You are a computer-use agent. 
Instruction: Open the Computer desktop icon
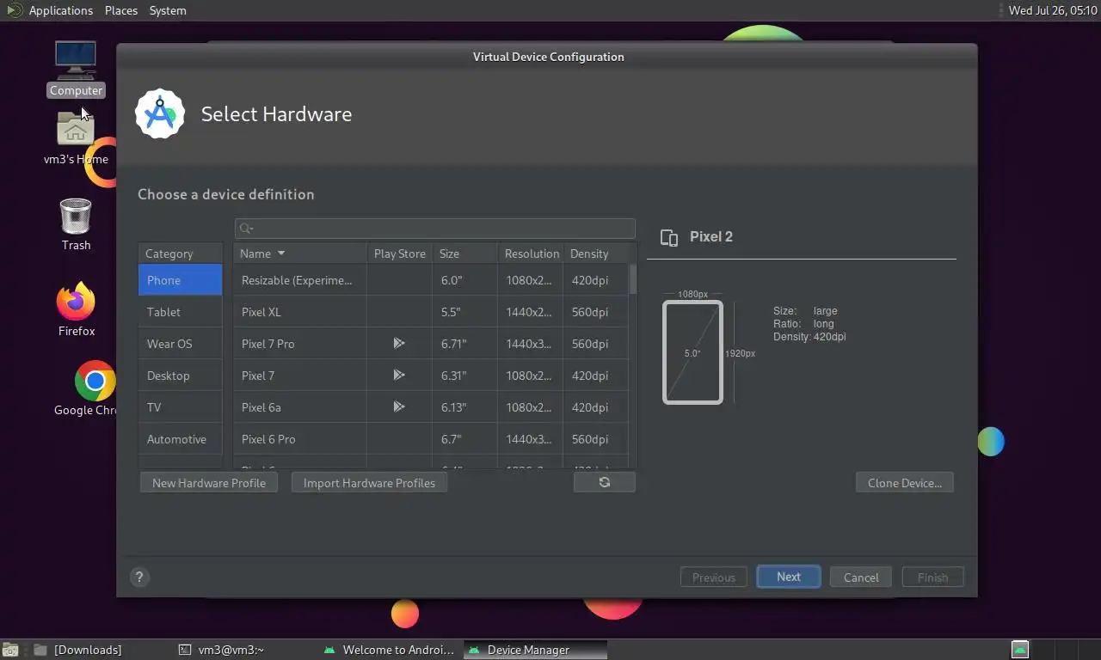[76, 69]
